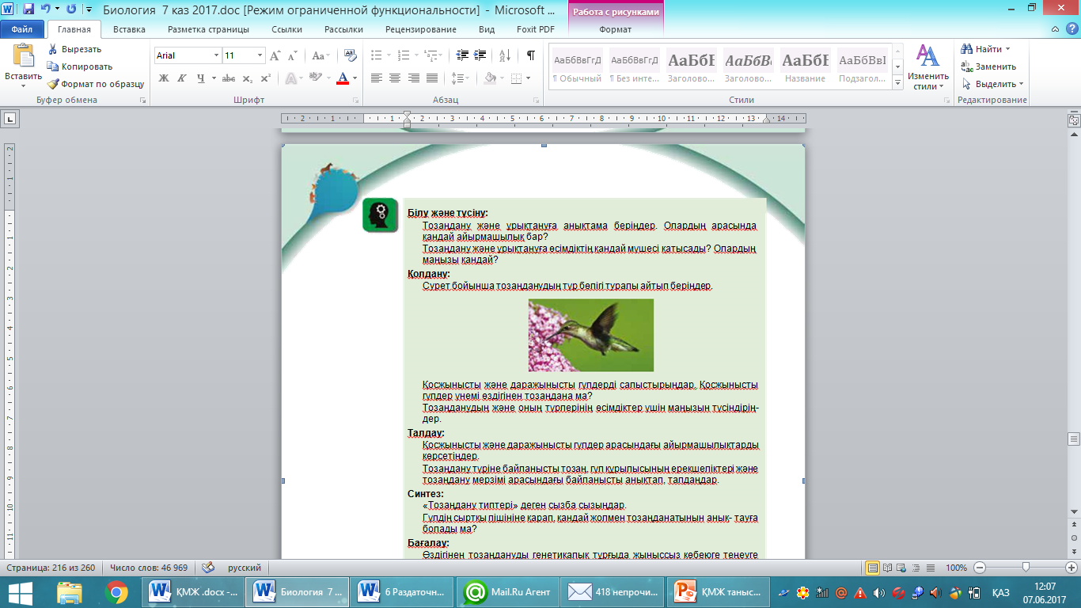Click the Copy (Копировать) icon
Image resolution: width=1081 pixels, height=608 pixels.
pyautogui.click(x=53, y=66)
